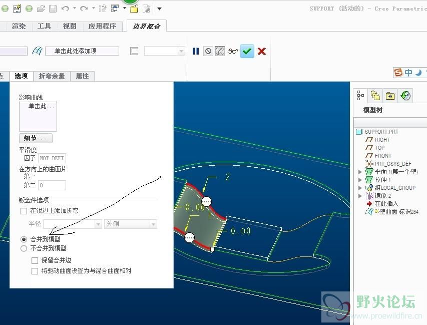427x325 pixels.
Task: Select the no-preview mode icon
Action: pos(208,51)
